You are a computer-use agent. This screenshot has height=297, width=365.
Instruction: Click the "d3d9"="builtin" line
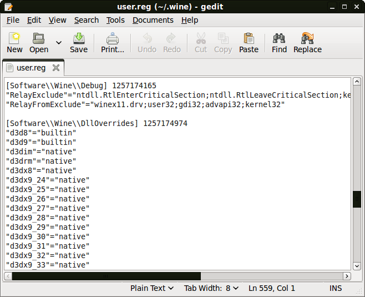tap(41, 142)
